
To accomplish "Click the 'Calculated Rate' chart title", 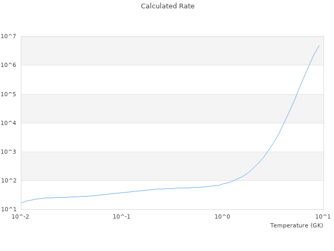I will click(167, 6).
